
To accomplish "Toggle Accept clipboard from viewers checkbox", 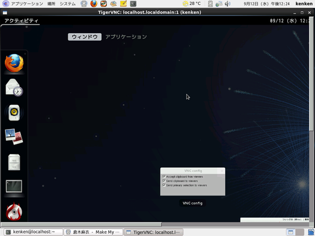I will tap(164, 176).
